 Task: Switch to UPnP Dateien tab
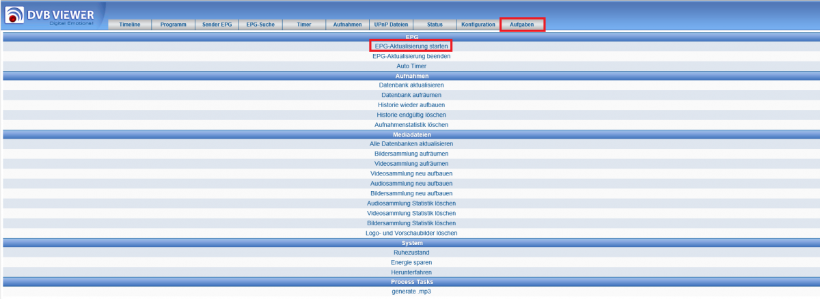[x=392, y=25]
